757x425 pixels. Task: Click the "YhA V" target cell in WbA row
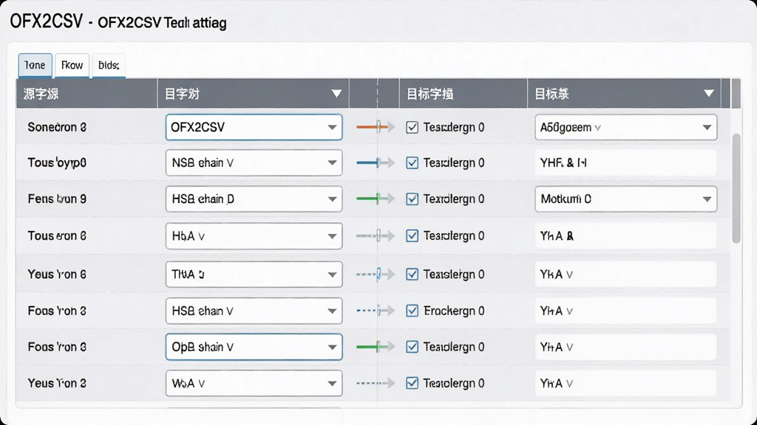pyautogui.click(x=625, y=383)
